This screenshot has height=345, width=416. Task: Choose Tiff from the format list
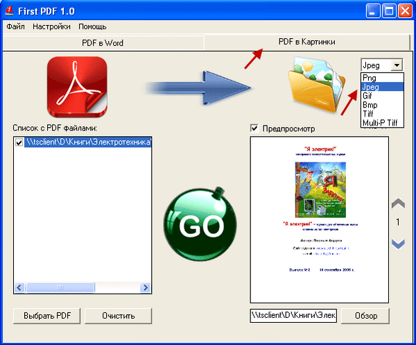coord(382,114)
